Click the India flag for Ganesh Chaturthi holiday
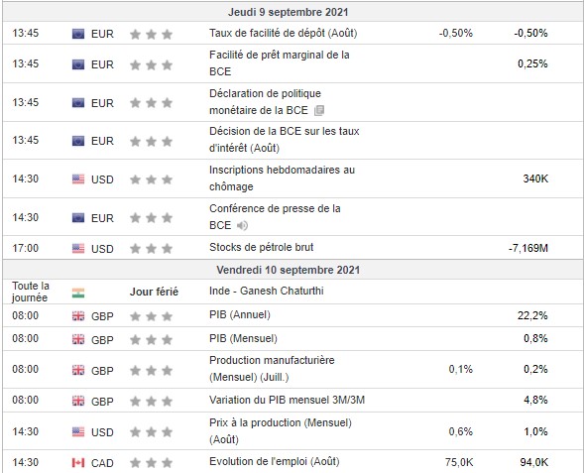The width and height of the screenshot is (584, 473). (78, 293)
